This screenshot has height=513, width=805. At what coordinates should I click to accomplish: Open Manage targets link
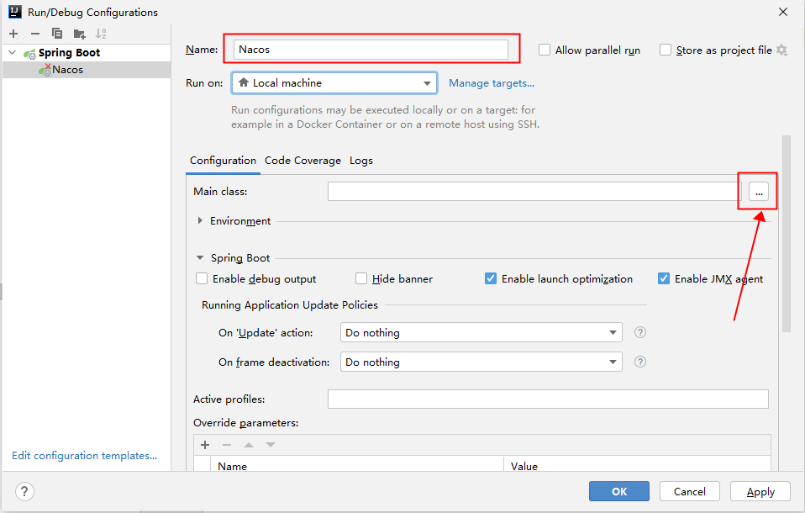pyautogui.click(x=492, y=83)
